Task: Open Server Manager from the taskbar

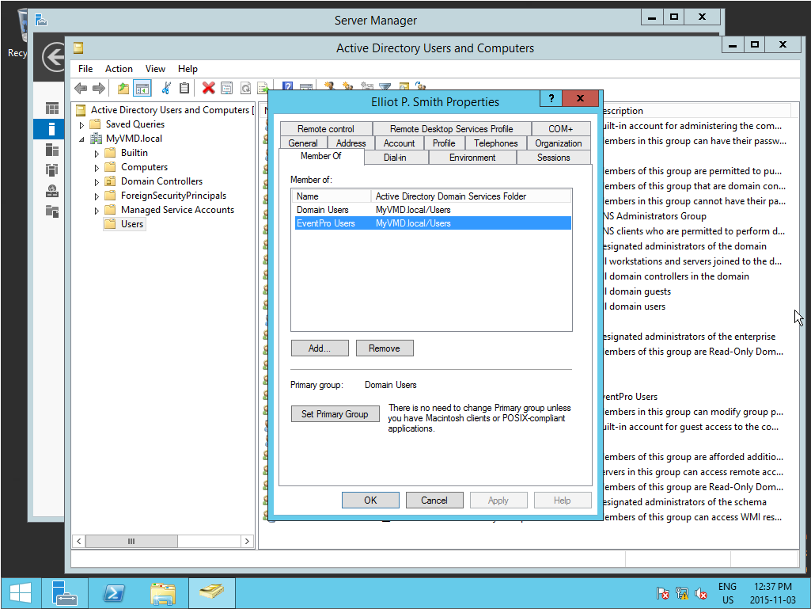Action: click(65, 593)
